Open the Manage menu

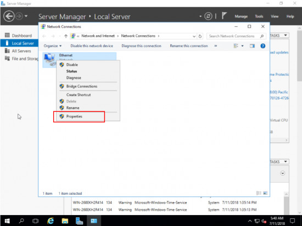click(x=241, y=16)
